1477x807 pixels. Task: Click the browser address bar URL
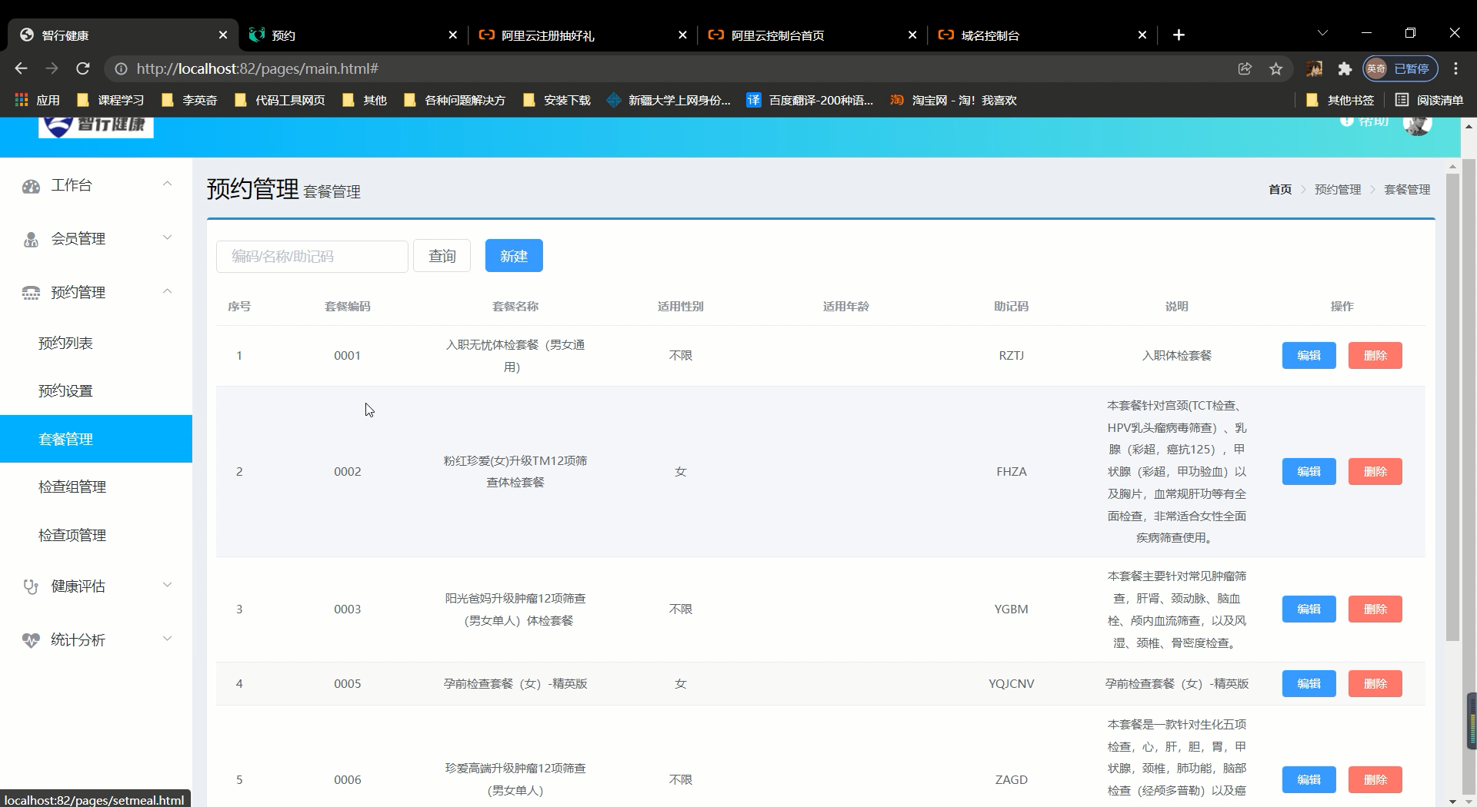pos(257,68)
